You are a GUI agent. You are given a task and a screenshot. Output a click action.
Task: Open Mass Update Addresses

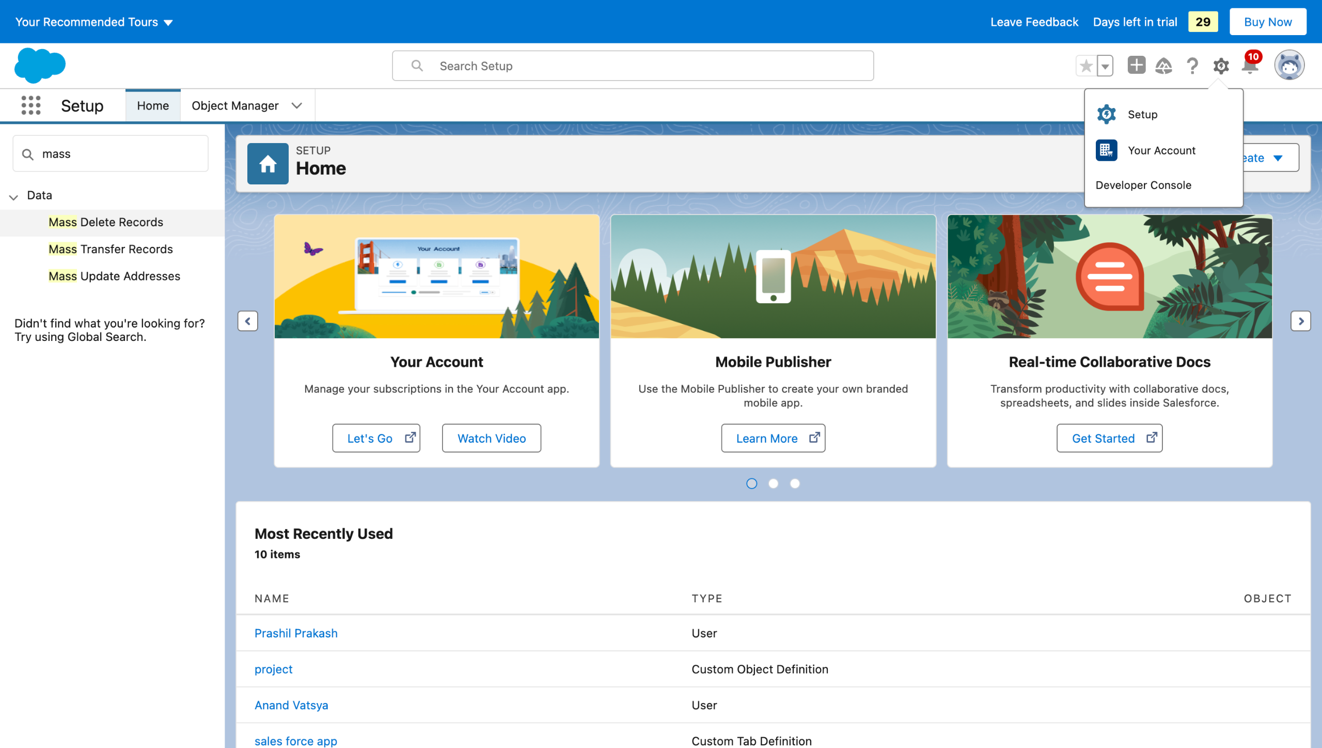tap(114, 276)
